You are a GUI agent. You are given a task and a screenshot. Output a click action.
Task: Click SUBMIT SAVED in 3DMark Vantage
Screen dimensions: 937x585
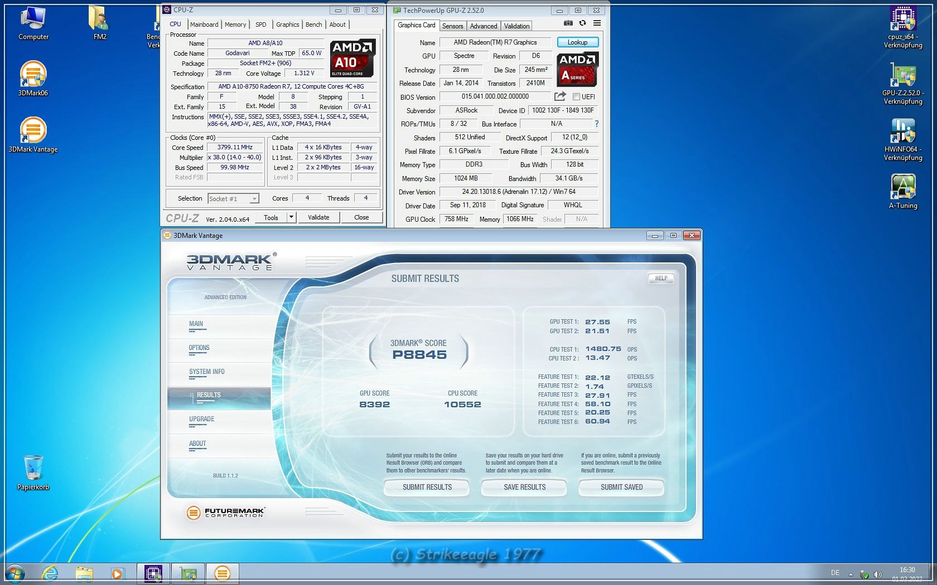tap(622, 487)
